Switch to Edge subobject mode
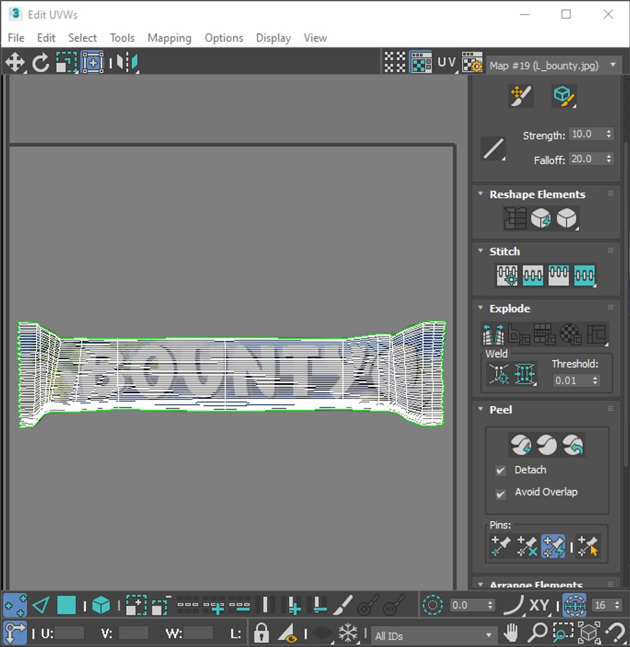 [41, 605]
